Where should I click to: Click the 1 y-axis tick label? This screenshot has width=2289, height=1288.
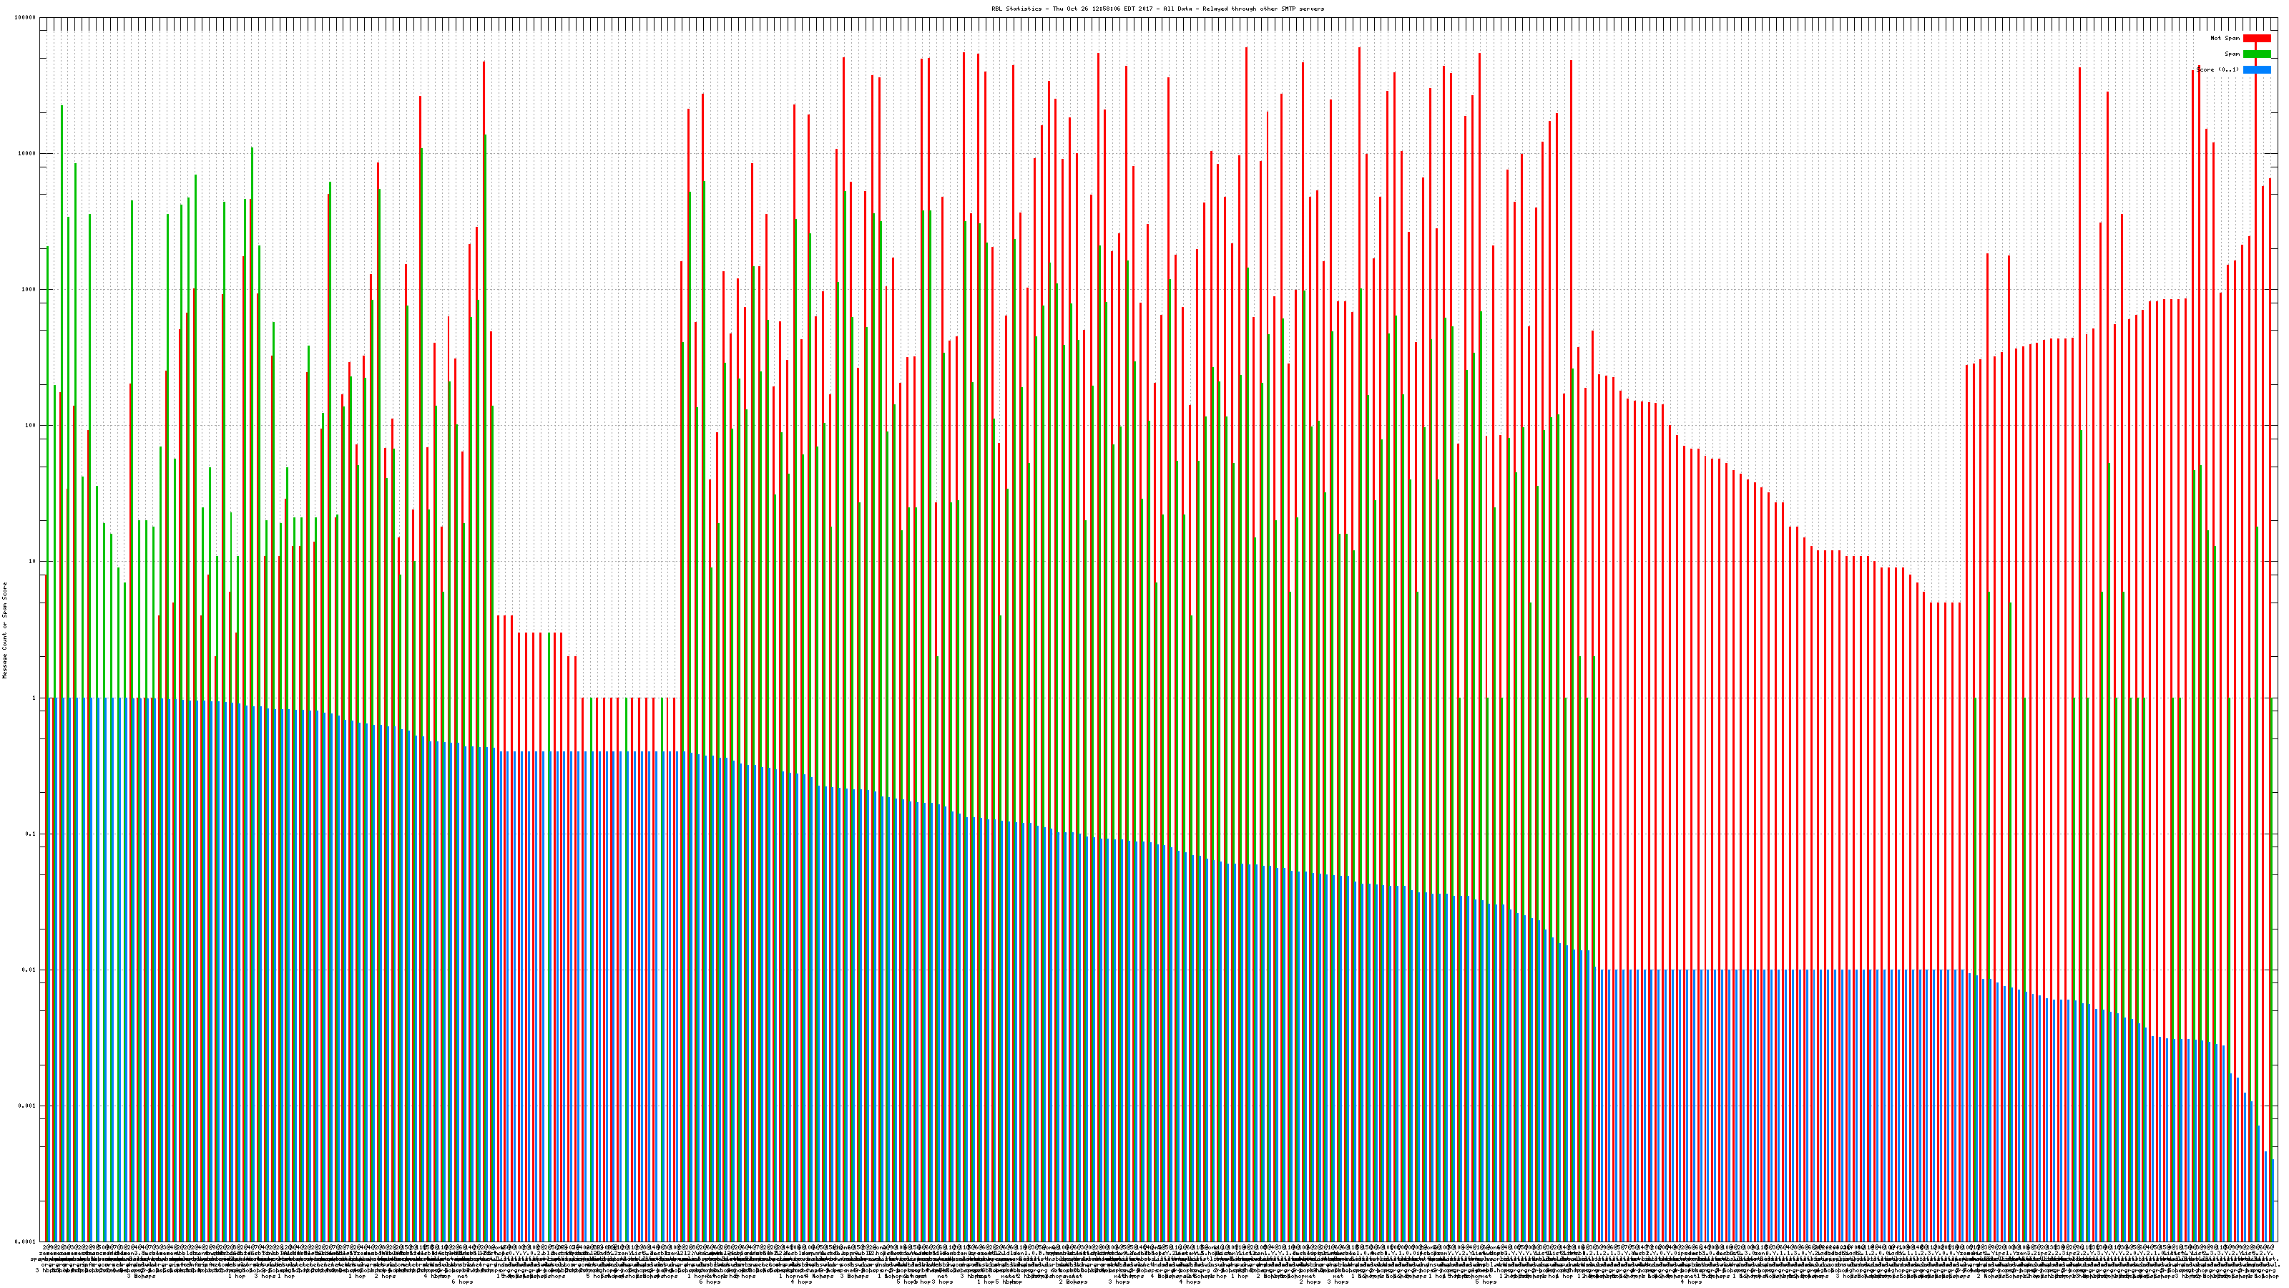pyautogui.click(x=34, y=698)
